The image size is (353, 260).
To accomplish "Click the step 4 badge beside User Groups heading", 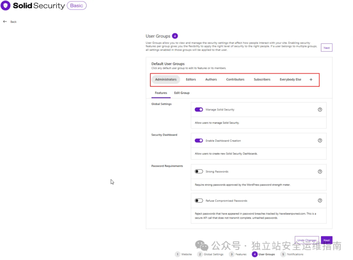I will click(175, 36).
